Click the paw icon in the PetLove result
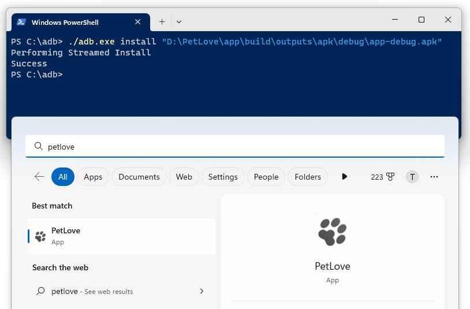The image size is (470, 309). tap(40, 236)
